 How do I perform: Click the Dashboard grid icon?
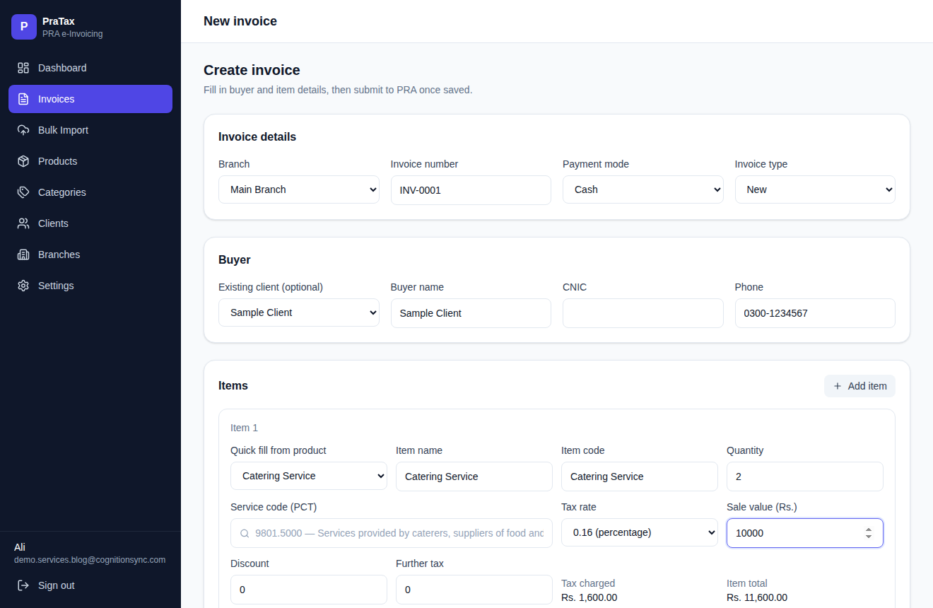point(23,68)
